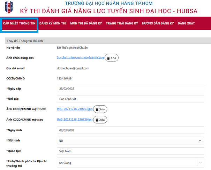Expand the Giới tính dropdown
Screen dimensions: 211x170
click(130, 141)
